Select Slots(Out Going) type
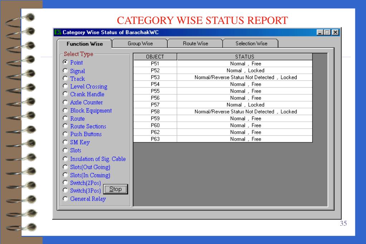The width and height of the screenshot is (366, 244). tap(65, 167)
